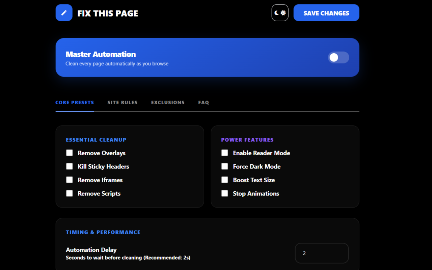Enable Kill Sticky Headers checkbox
Viewport: 432px width, 270px height.
pos(70,166)
